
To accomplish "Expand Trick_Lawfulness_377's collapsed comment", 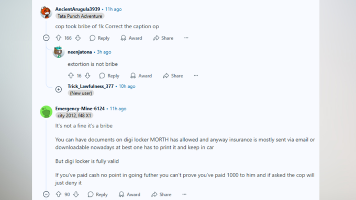I will coord(59,89).
